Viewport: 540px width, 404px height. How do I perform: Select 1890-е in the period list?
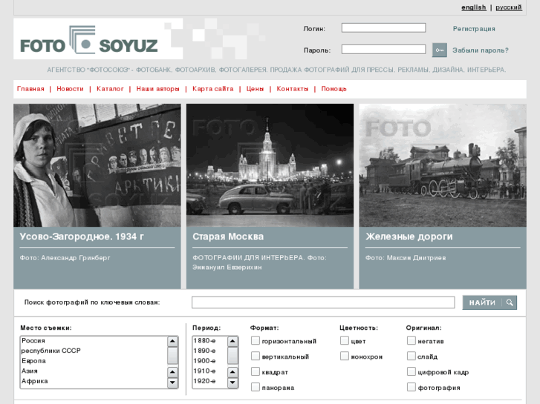coord(209,351)
